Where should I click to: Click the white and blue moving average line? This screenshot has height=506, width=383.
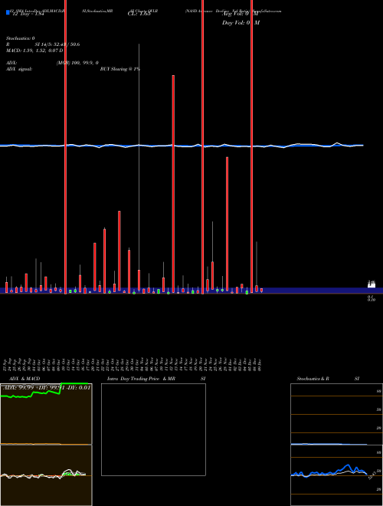pos(182,145)
